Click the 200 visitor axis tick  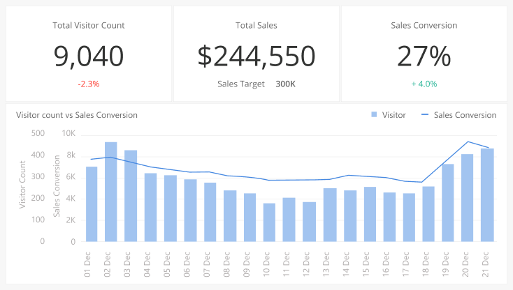tap(38, 198)
